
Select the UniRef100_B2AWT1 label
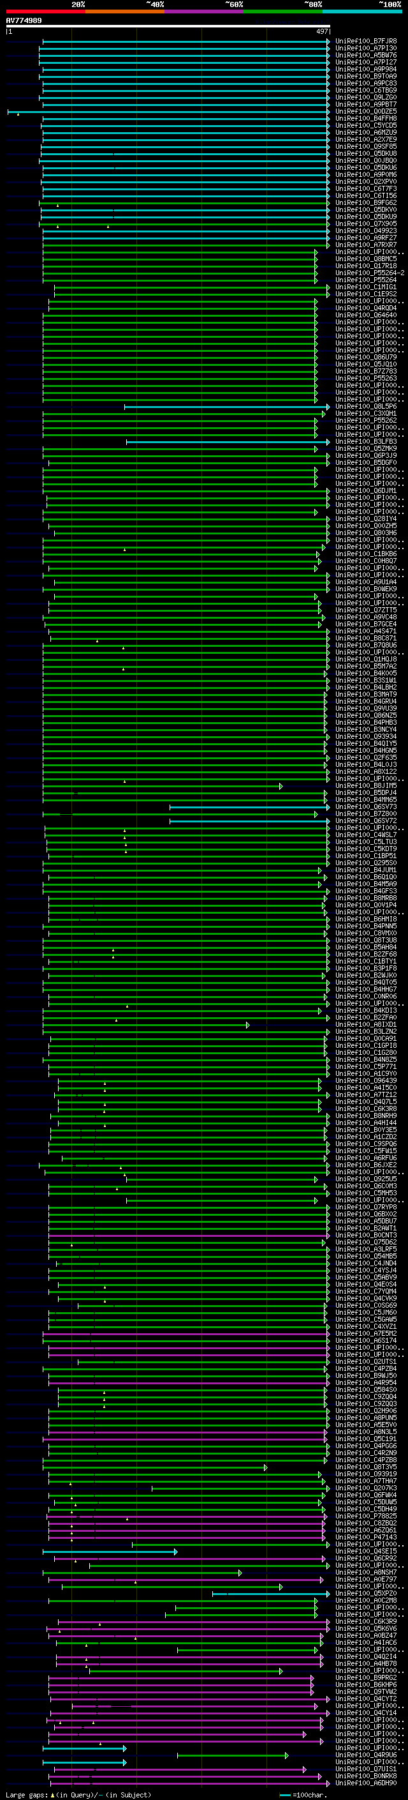[x=365, y=1229]
